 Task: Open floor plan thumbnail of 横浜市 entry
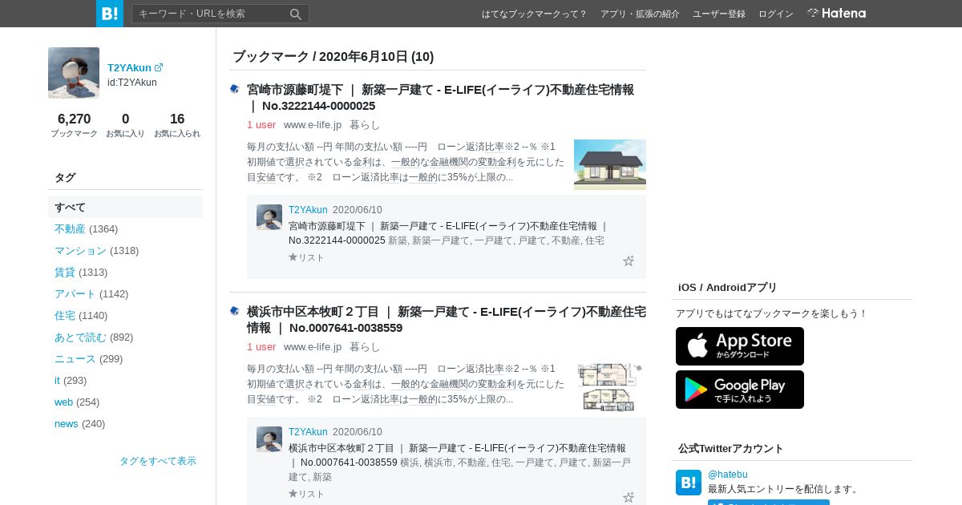[x=610, y=387]
